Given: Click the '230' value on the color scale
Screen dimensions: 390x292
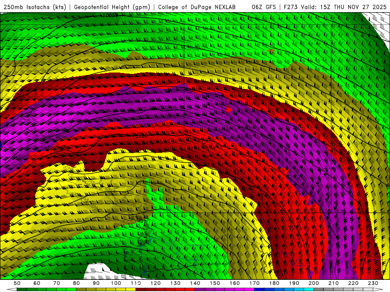Looking at the screenshot, I should tap(373, 283).
